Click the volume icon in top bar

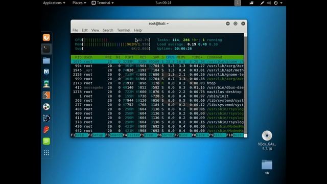[x=269, y=3]
